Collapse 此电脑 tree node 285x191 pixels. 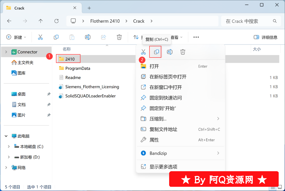(x=6, y=136)
